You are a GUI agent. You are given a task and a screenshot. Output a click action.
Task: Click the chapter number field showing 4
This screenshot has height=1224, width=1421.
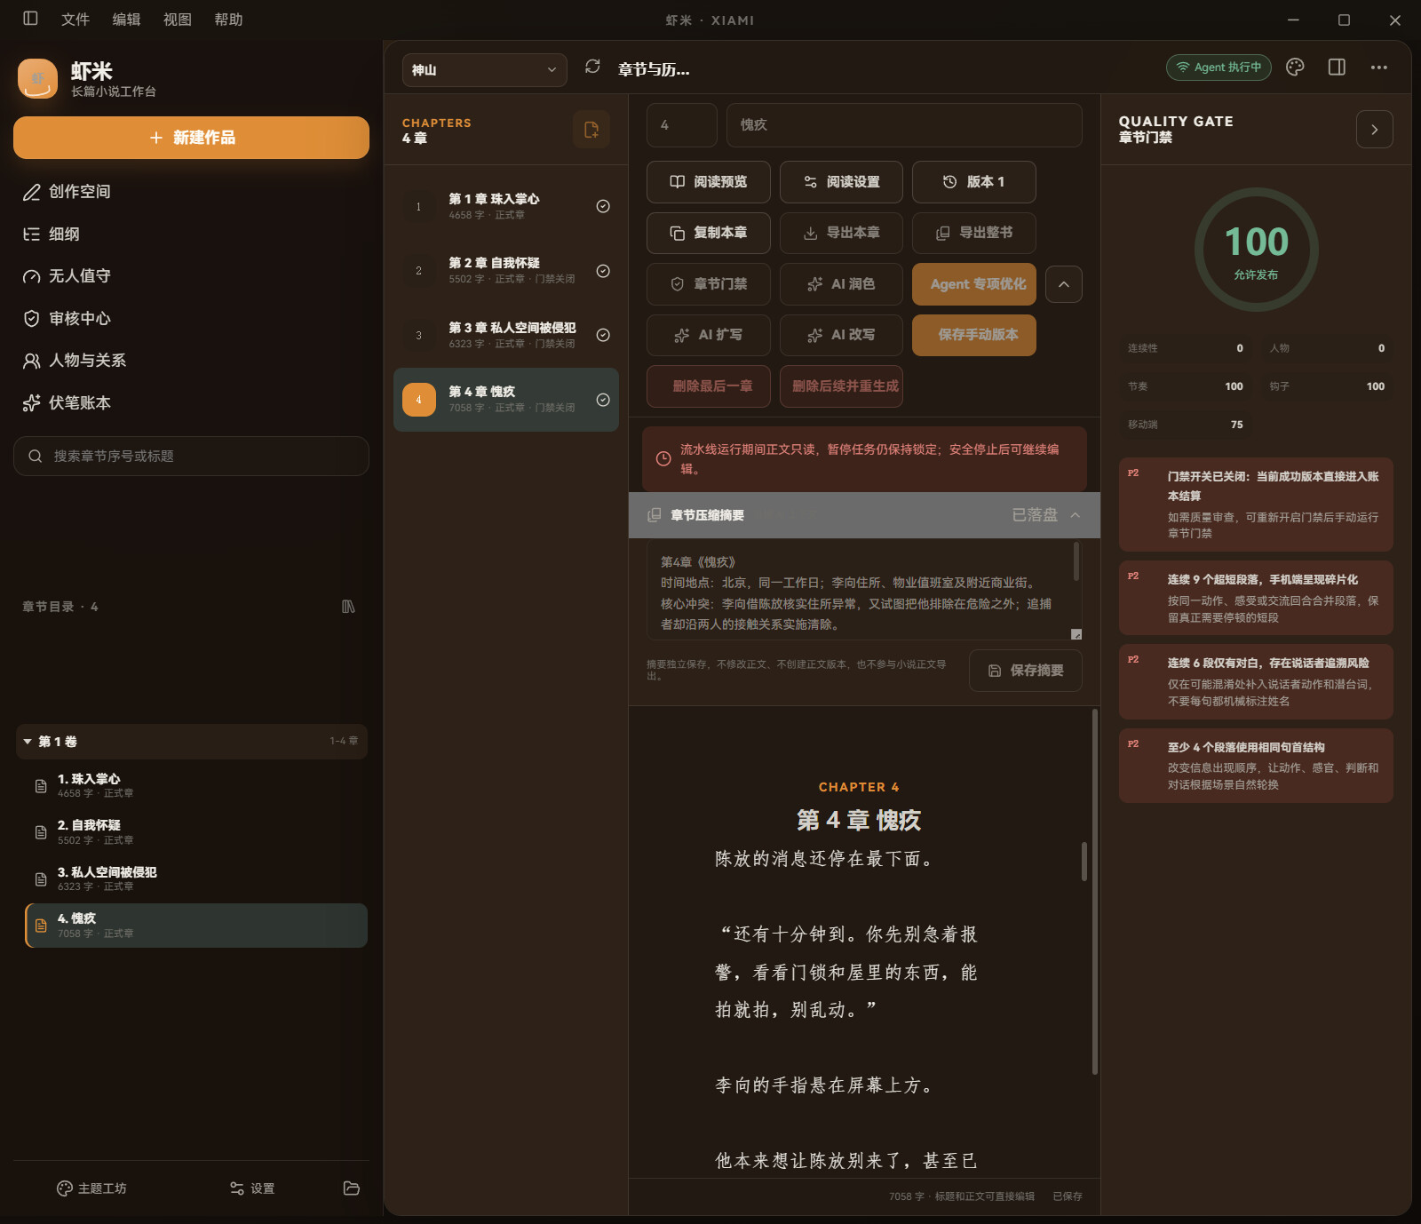[x=682, y=125]
